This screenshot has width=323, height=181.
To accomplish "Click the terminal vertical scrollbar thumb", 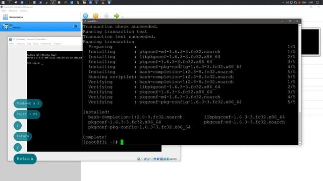I will click(300, 126).
